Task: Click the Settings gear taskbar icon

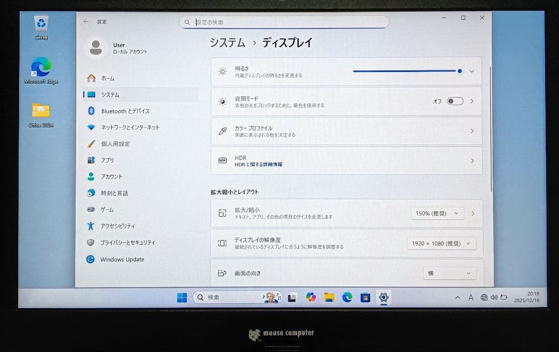Action: 384,298
